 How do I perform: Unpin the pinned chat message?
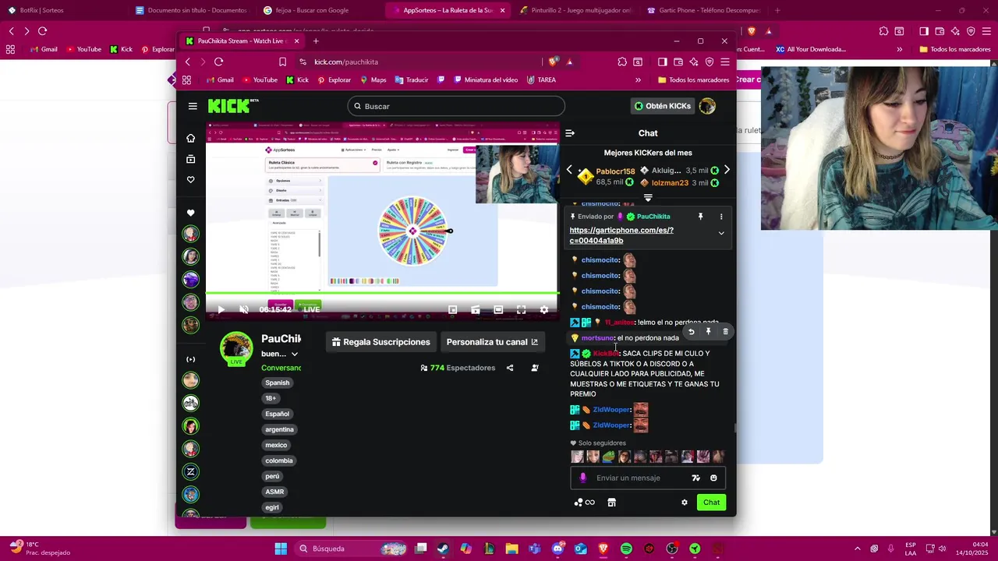700,217
